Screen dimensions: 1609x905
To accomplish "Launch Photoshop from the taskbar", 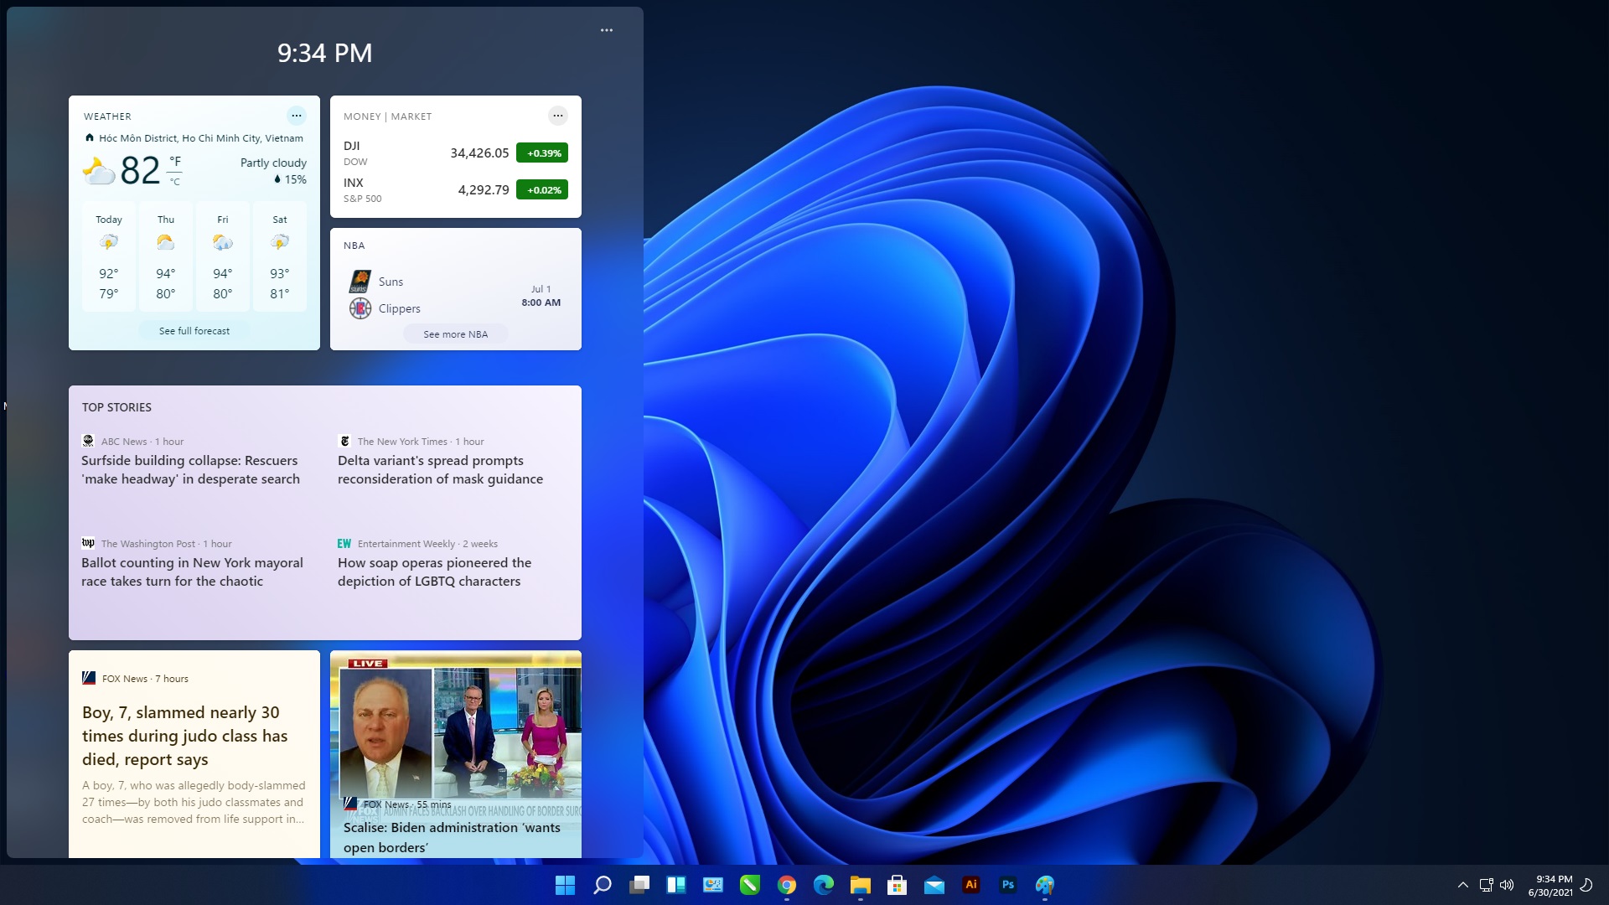I will tap(1008, 885).
